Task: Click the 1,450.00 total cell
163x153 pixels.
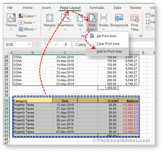Action: point(108,88)
